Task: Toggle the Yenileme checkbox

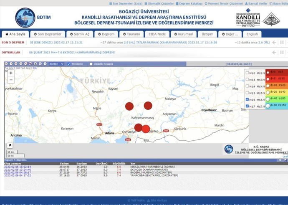Action: [69, 64]
